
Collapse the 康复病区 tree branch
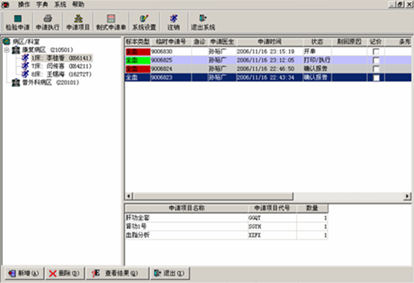pos(7,50)
